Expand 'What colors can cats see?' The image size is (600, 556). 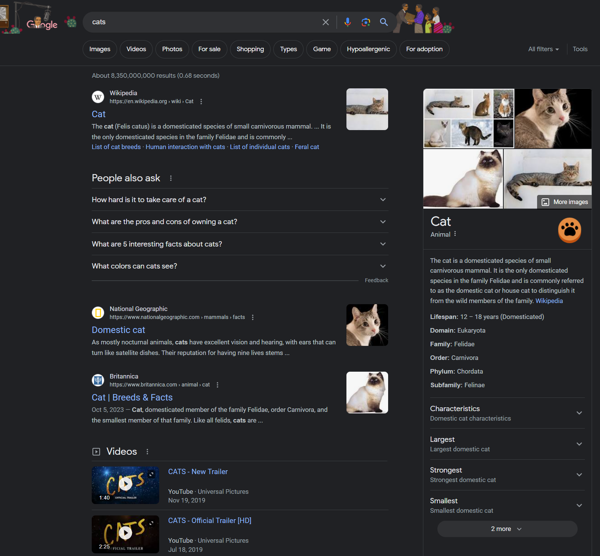pyautogui.click(x=240, y=266)
